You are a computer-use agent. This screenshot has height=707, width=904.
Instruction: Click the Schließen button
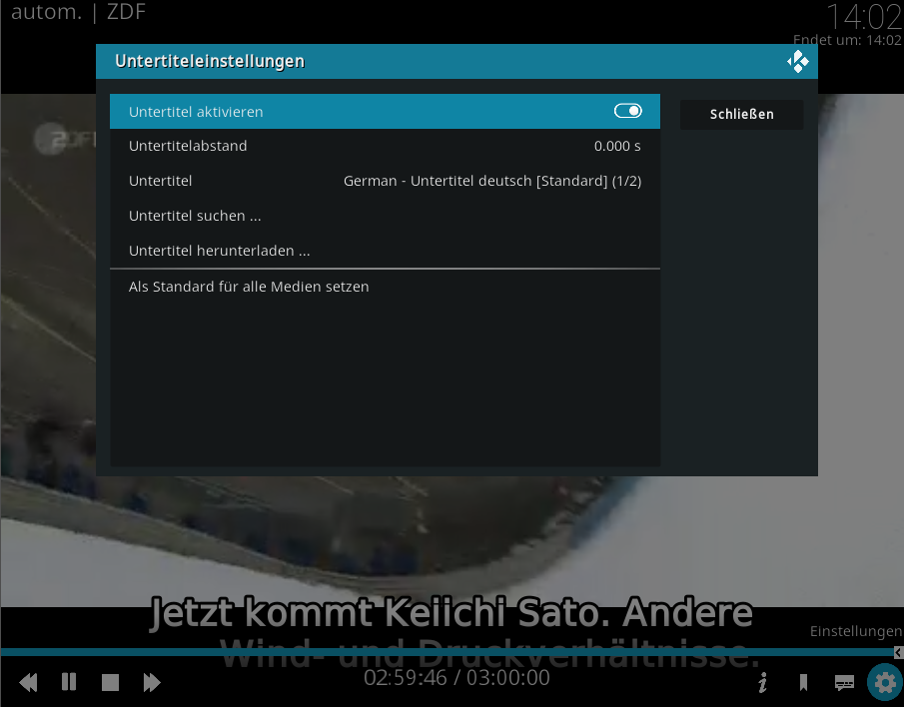pyautogui.click(x=741, y=114)
